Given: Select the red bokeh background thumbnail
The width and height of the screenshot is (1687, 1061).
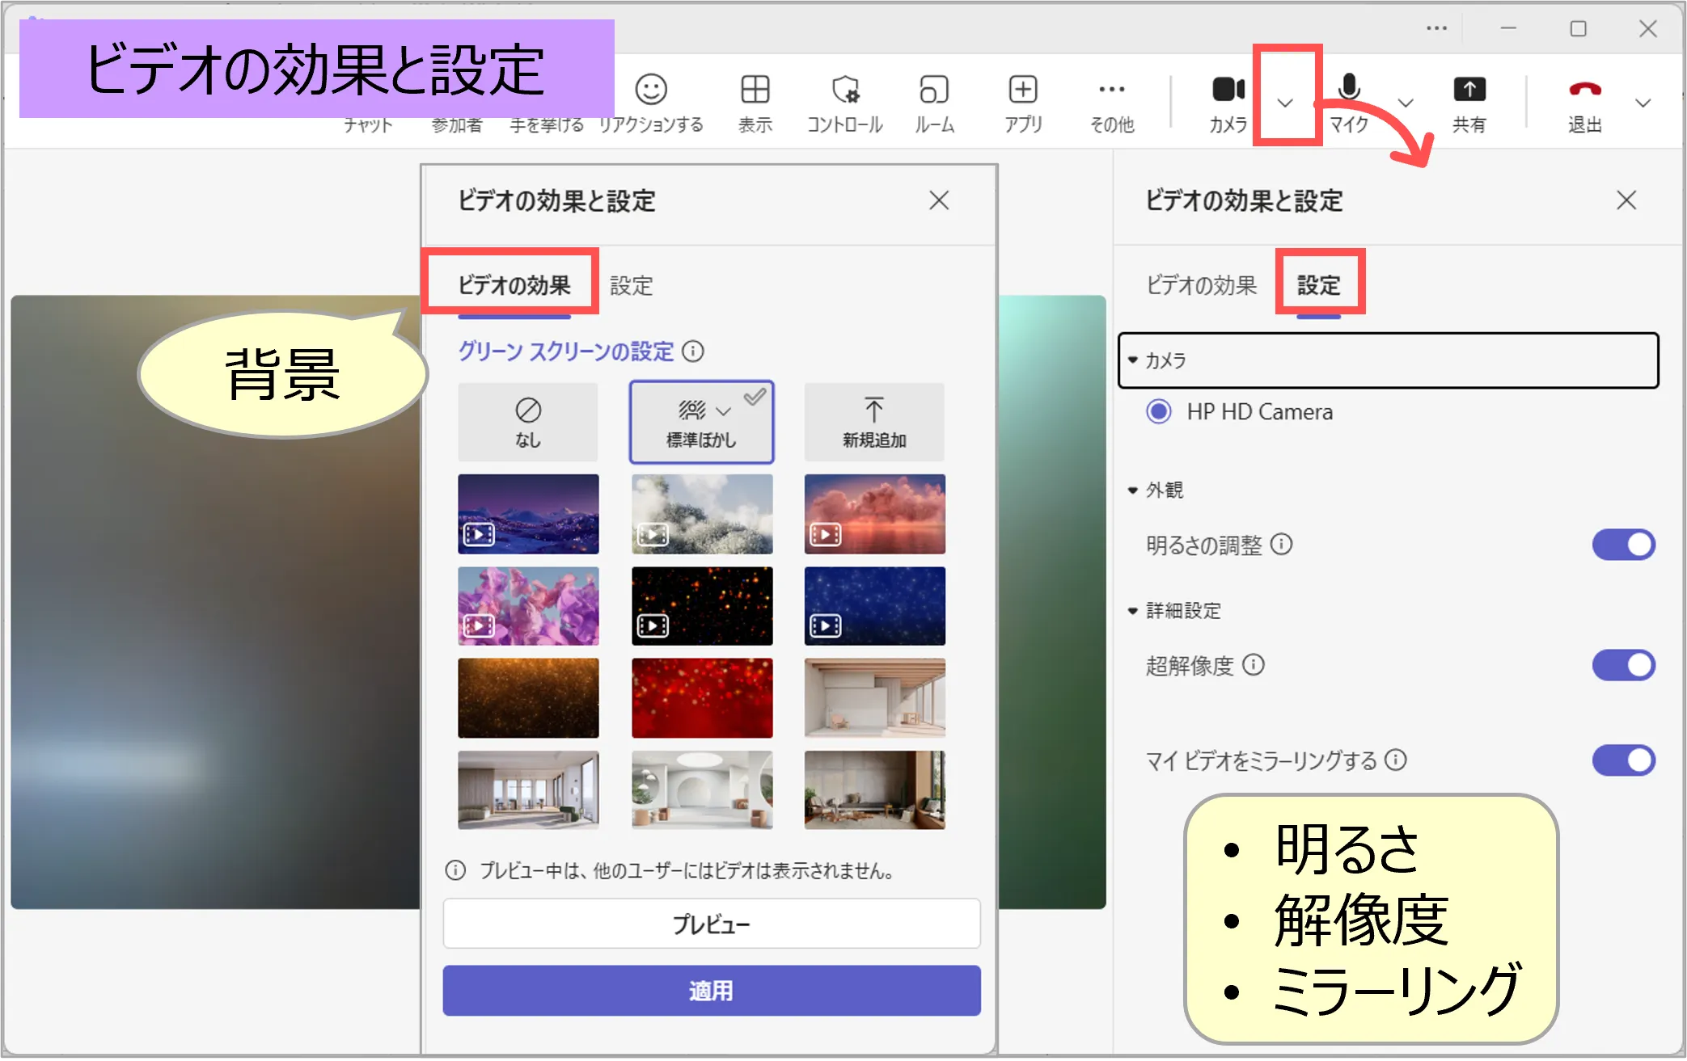Looking at the screenshot, I should [x=701, y=697].
